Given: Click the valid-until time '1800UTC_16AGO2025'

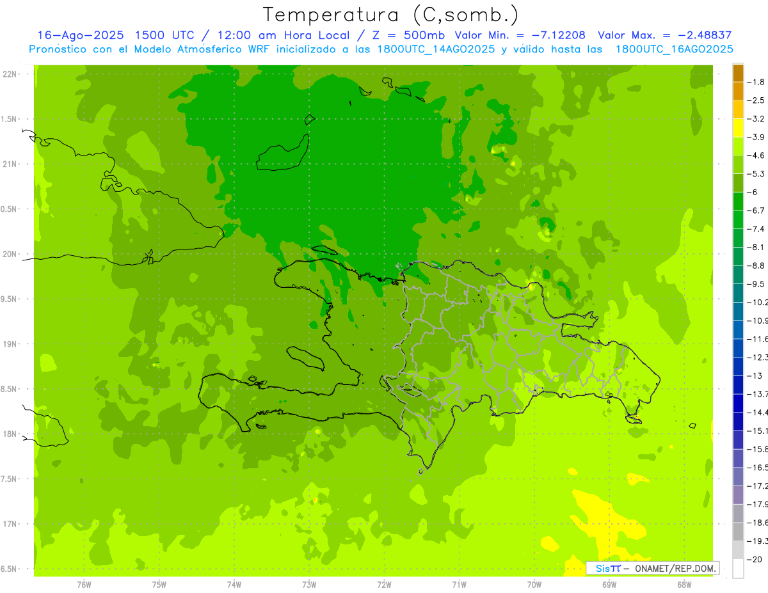Looking at the screenshot, I should 674,49.
